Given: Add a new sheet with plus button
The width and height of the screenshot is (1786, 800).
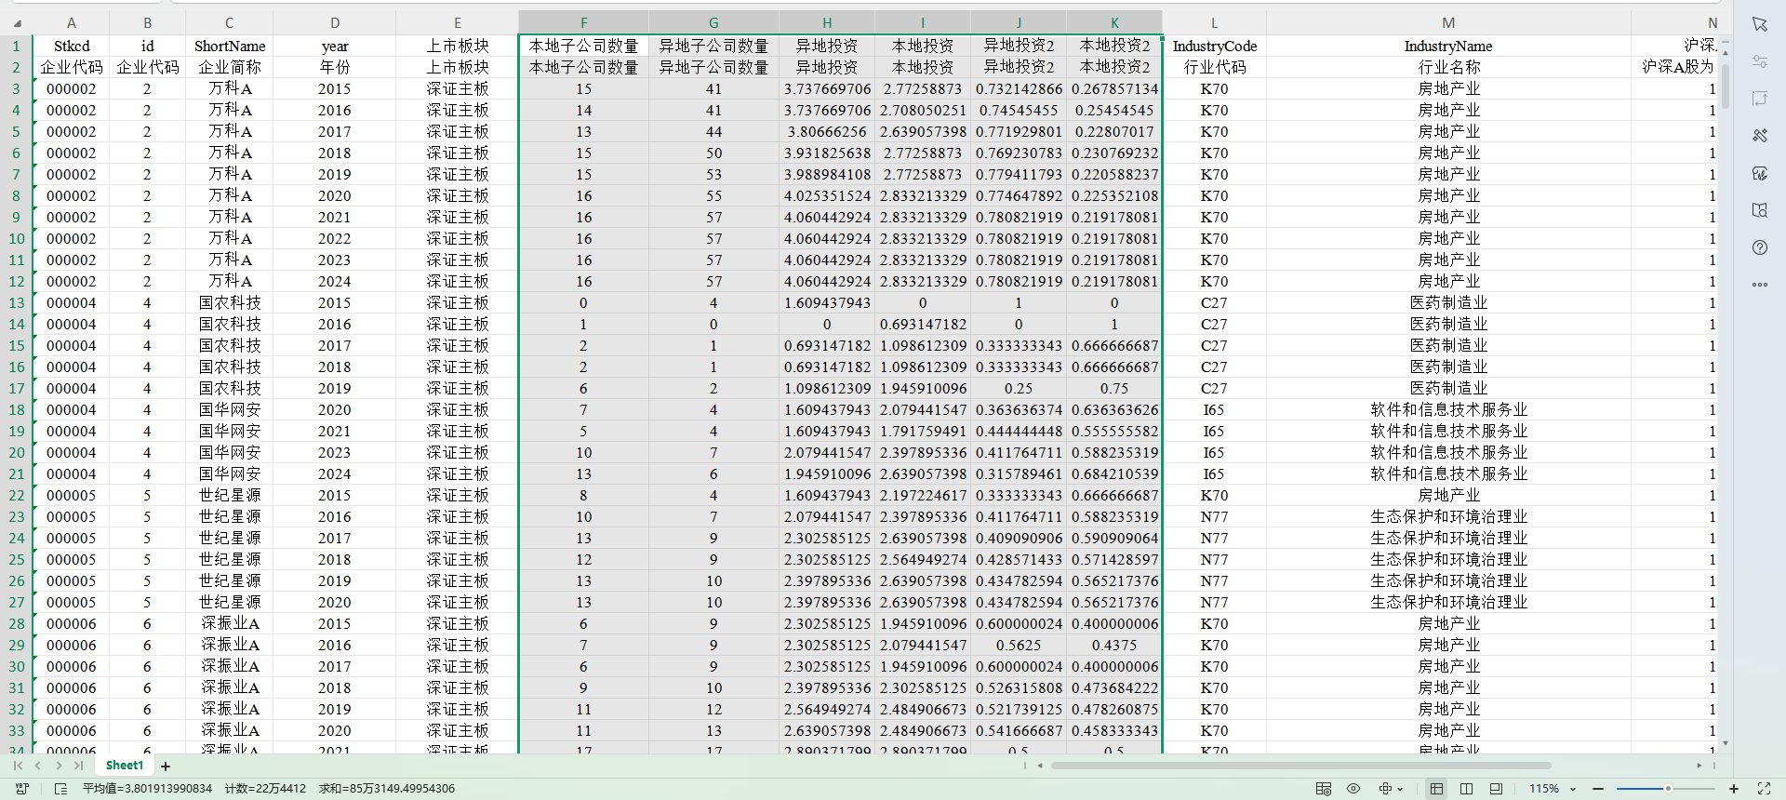Looking at the screenshot, I should click(166, 767).
